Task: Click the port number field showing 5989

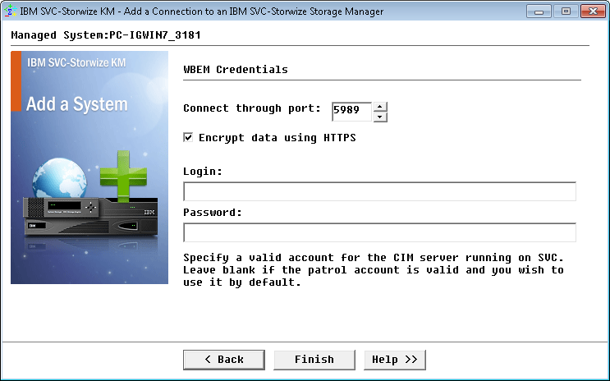Action: 351,112
